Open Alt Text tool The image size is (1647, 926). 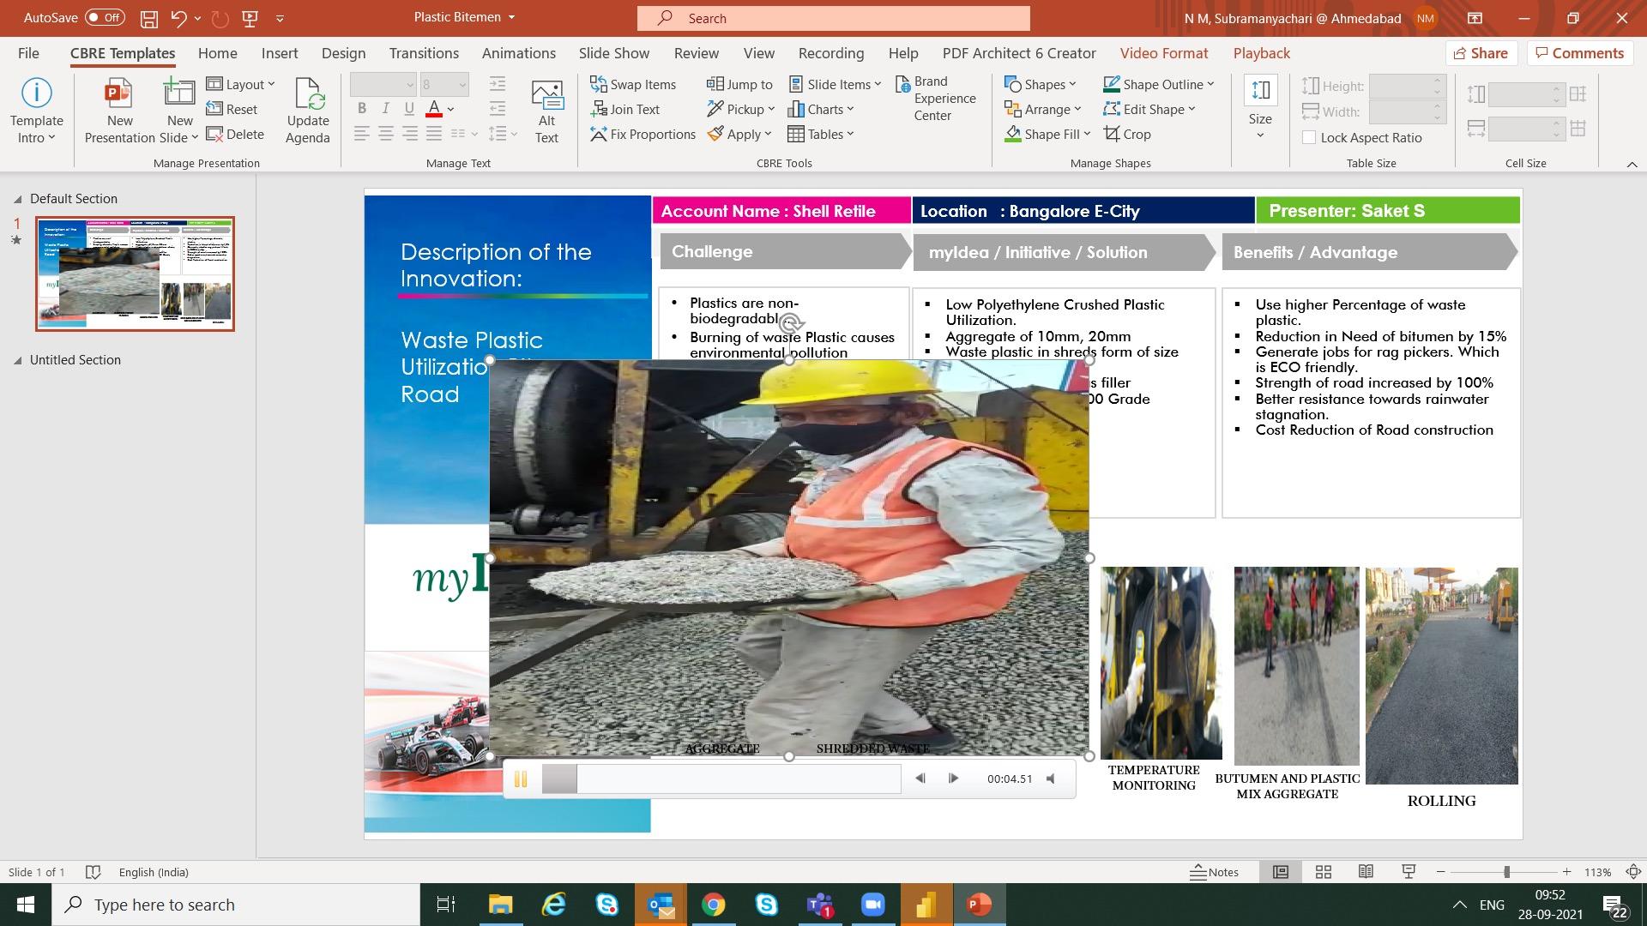click(546, 111)
